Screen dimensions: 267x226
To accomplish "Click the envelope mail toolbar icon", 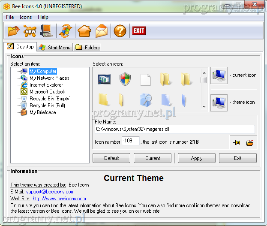I will coord(102,31).
